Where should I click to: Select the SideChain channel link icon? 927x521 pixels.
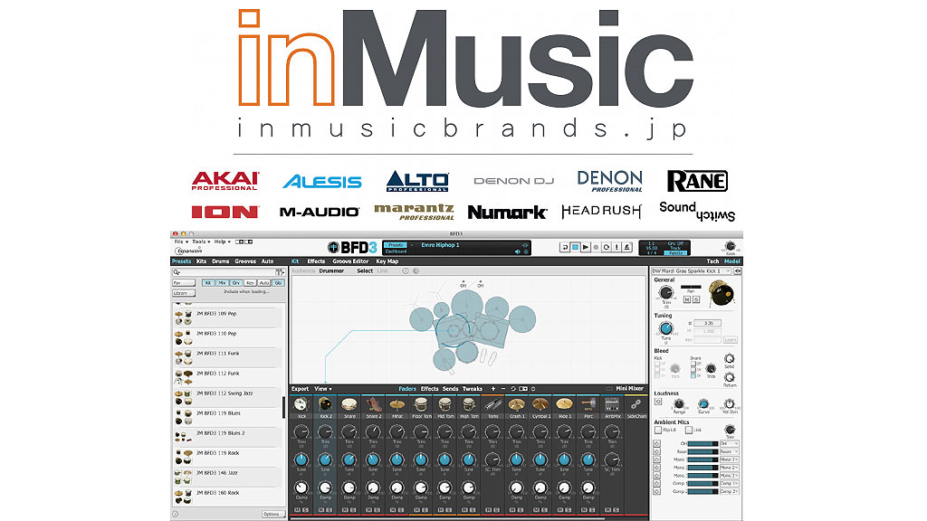[636, 404]
